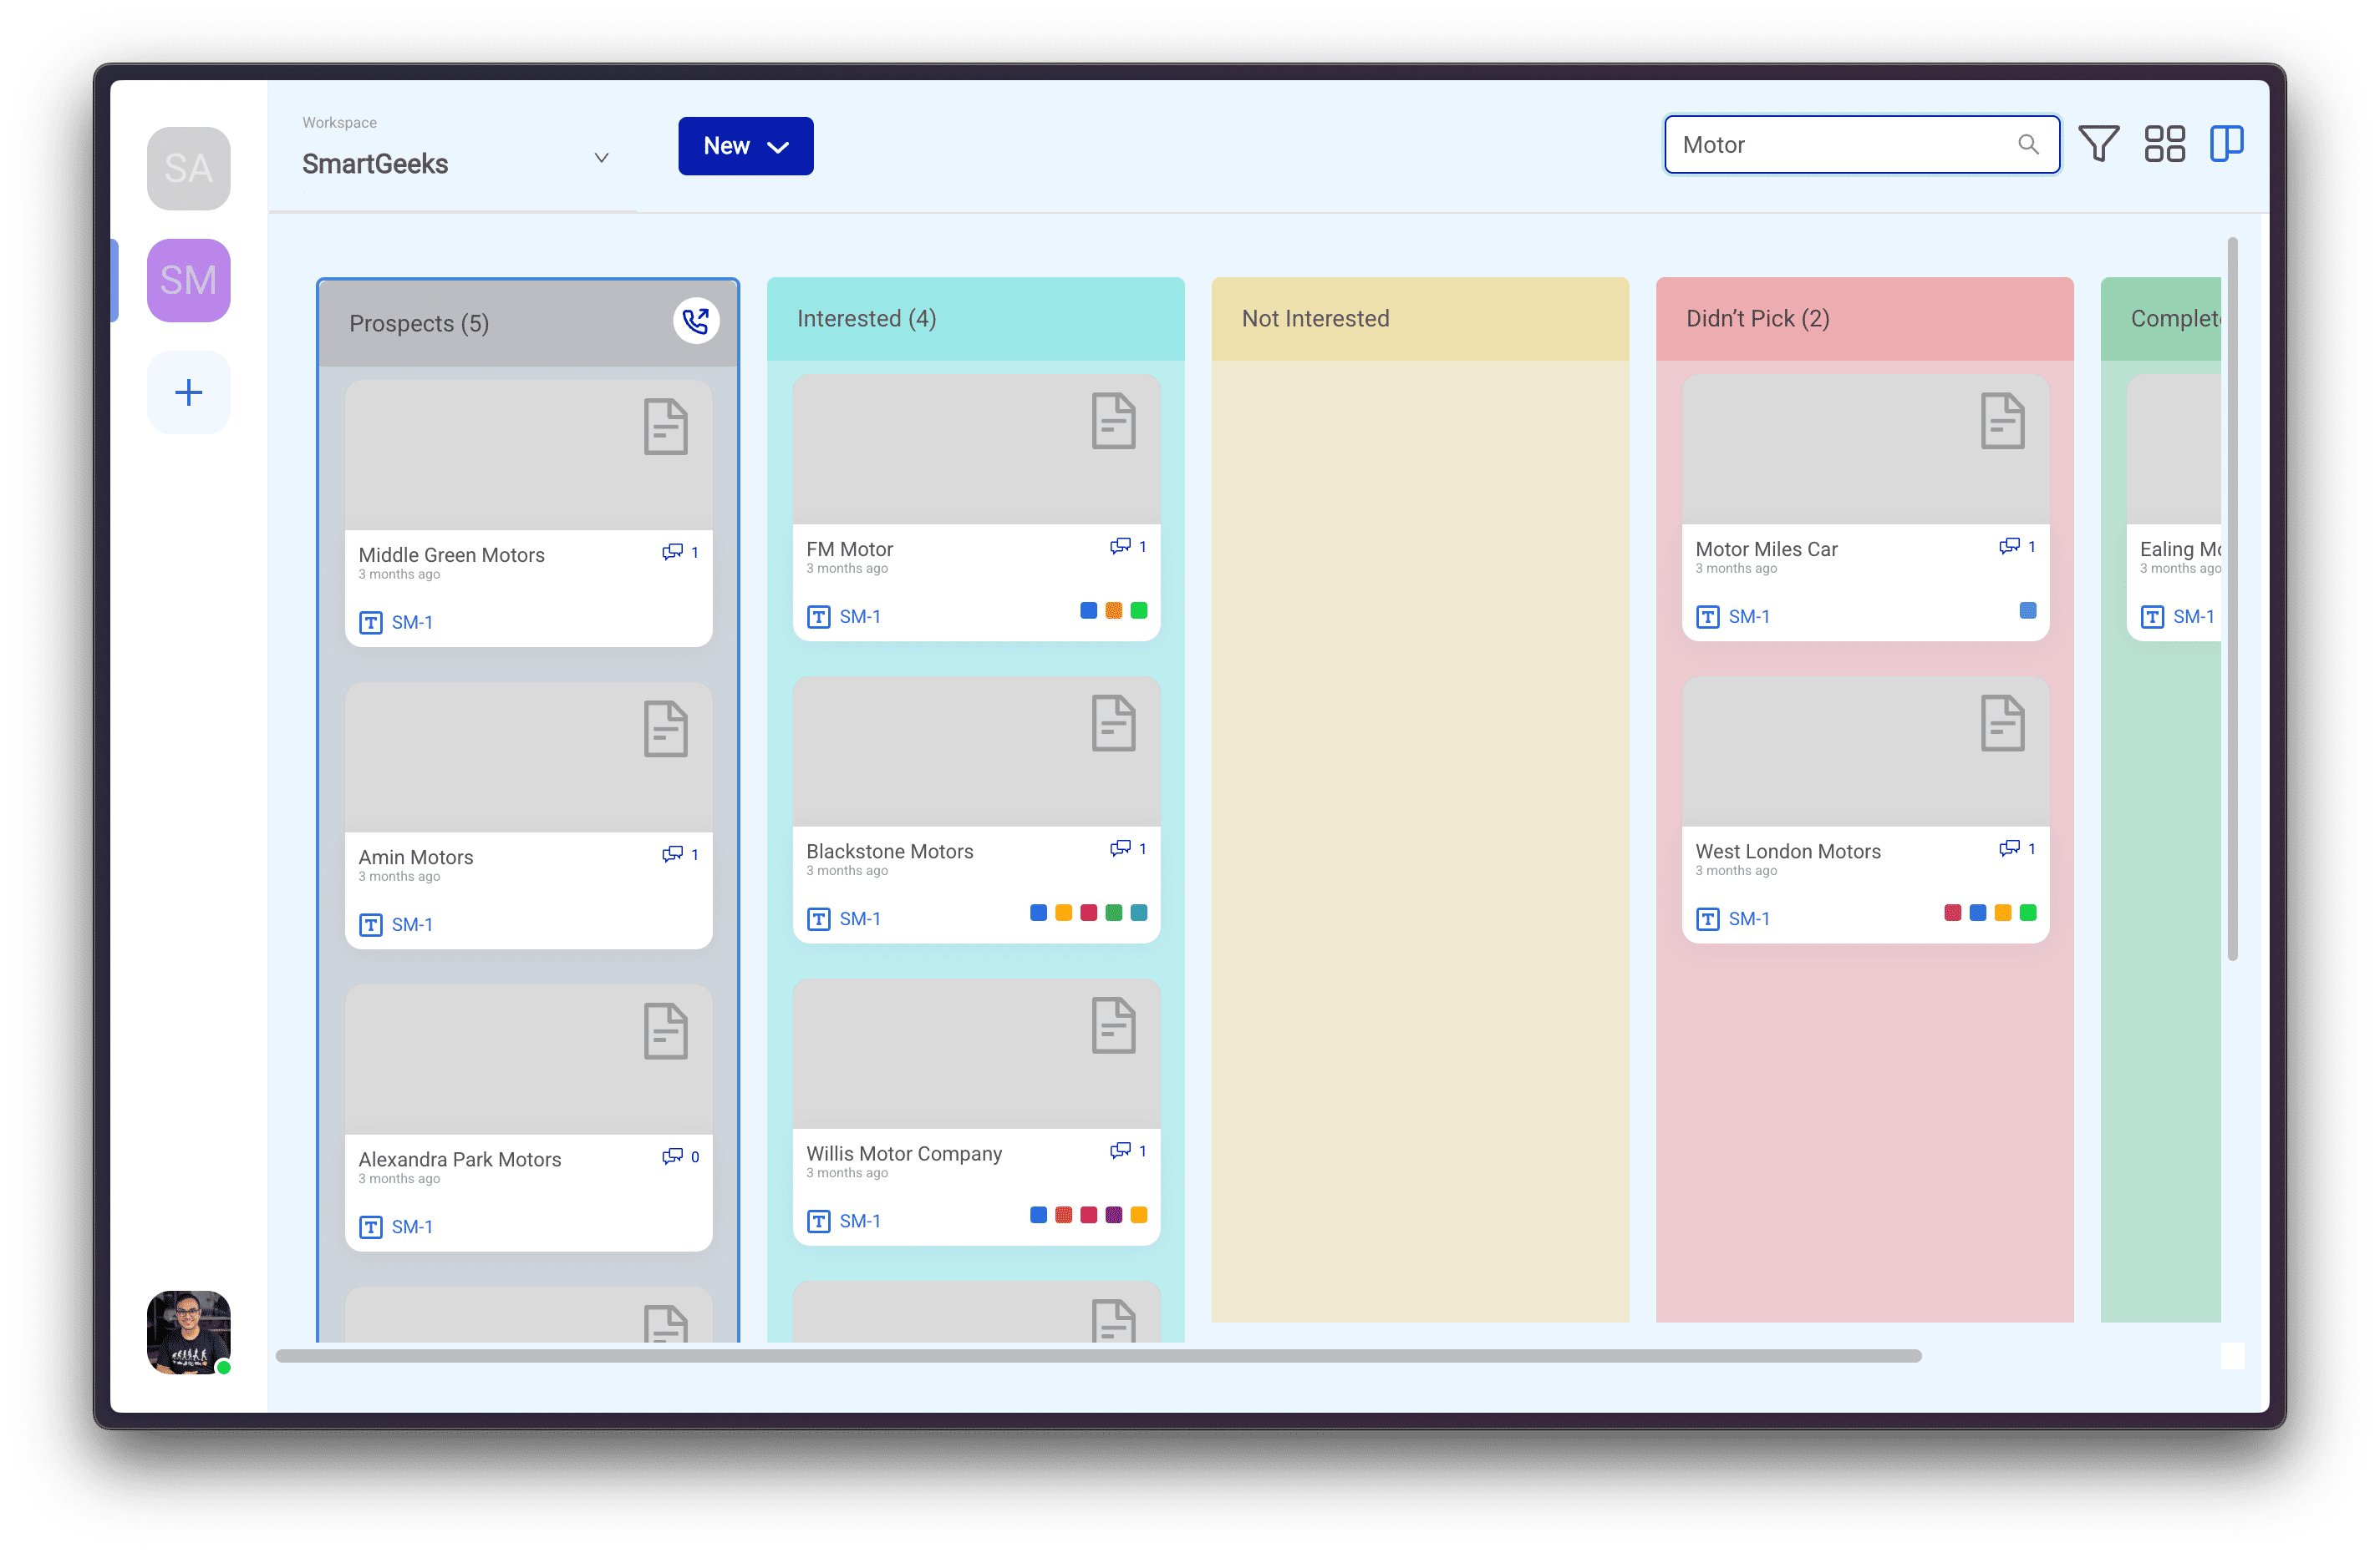2380x1553 pixels.
Task: Click the blue color swatch on Blackstone Motors card
Action: coord(1034,913)
